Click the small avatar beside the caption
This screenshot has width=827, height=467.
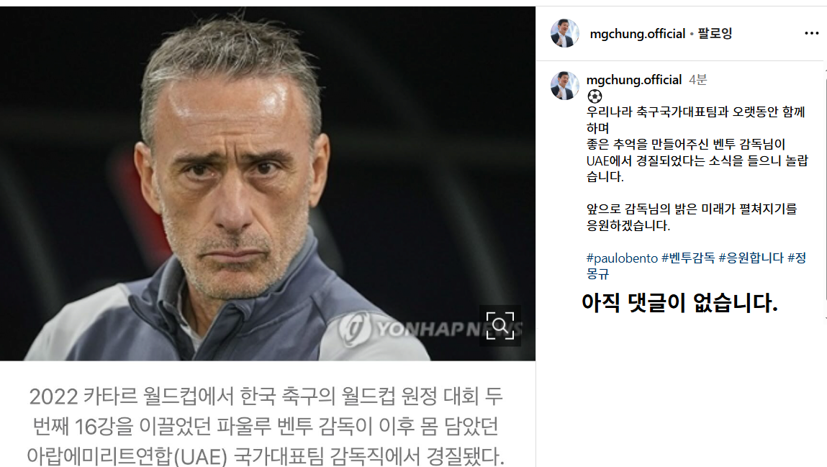coord(564,86)
